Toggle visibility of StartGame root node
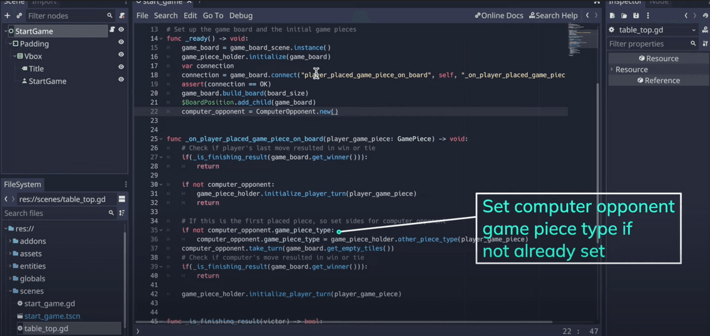The width and height of the screenshot is (710, 336). pos(121,30)
